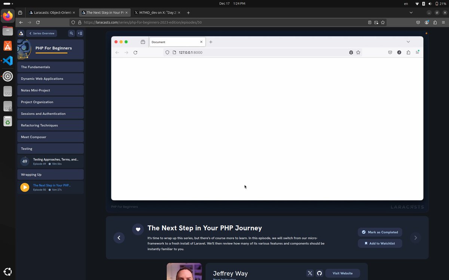The height and width of the screenshot is (280, 449).
Task: Click star icon in video browser
Action: pyautogui.click(x=358, y=53)
